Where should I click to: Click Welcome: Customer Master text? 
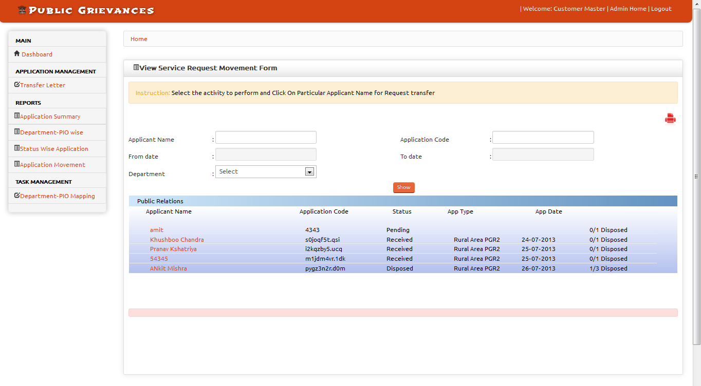(x=564, y=9)
